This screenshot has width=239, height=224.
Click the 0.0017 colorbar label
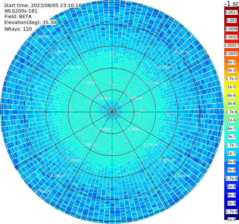[x=232, y=12]
